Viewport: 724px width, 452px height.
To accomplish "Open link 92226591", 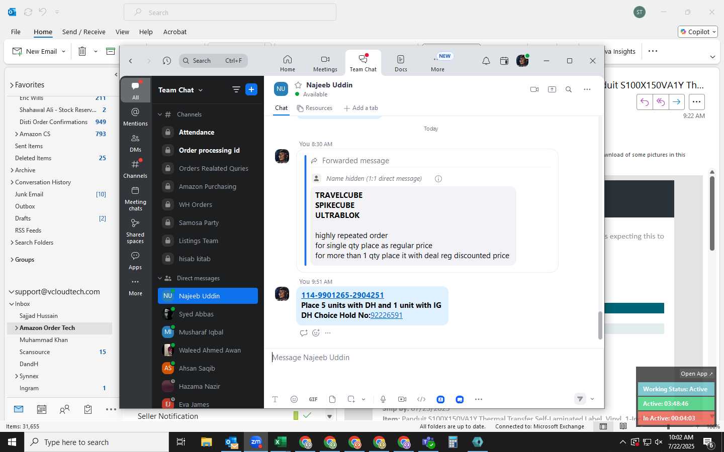I will pos(386,315).
